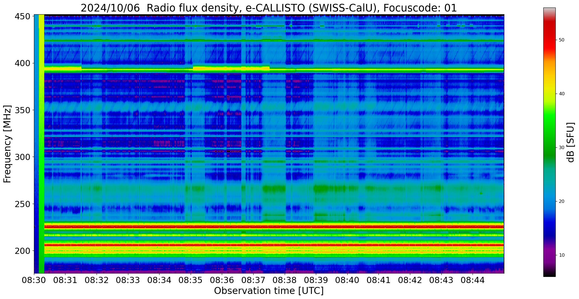Click the plot title mentioning e-CALLISTO (SWISS-CalU)
The height and width of the screenshot is (299, 579).
pyautogui.click(x=269, y=8)
